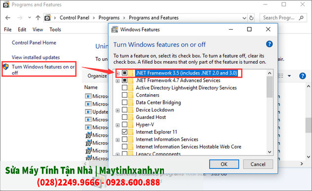Expand the .NET Framework 4.7 Advanced Services node
This screenshot has width=312, height=191.
(118, 81)
